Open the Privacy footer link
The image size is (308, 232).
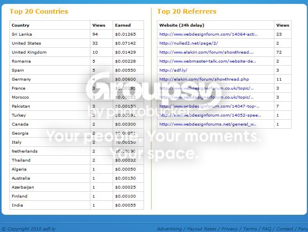tap(229, 229)
